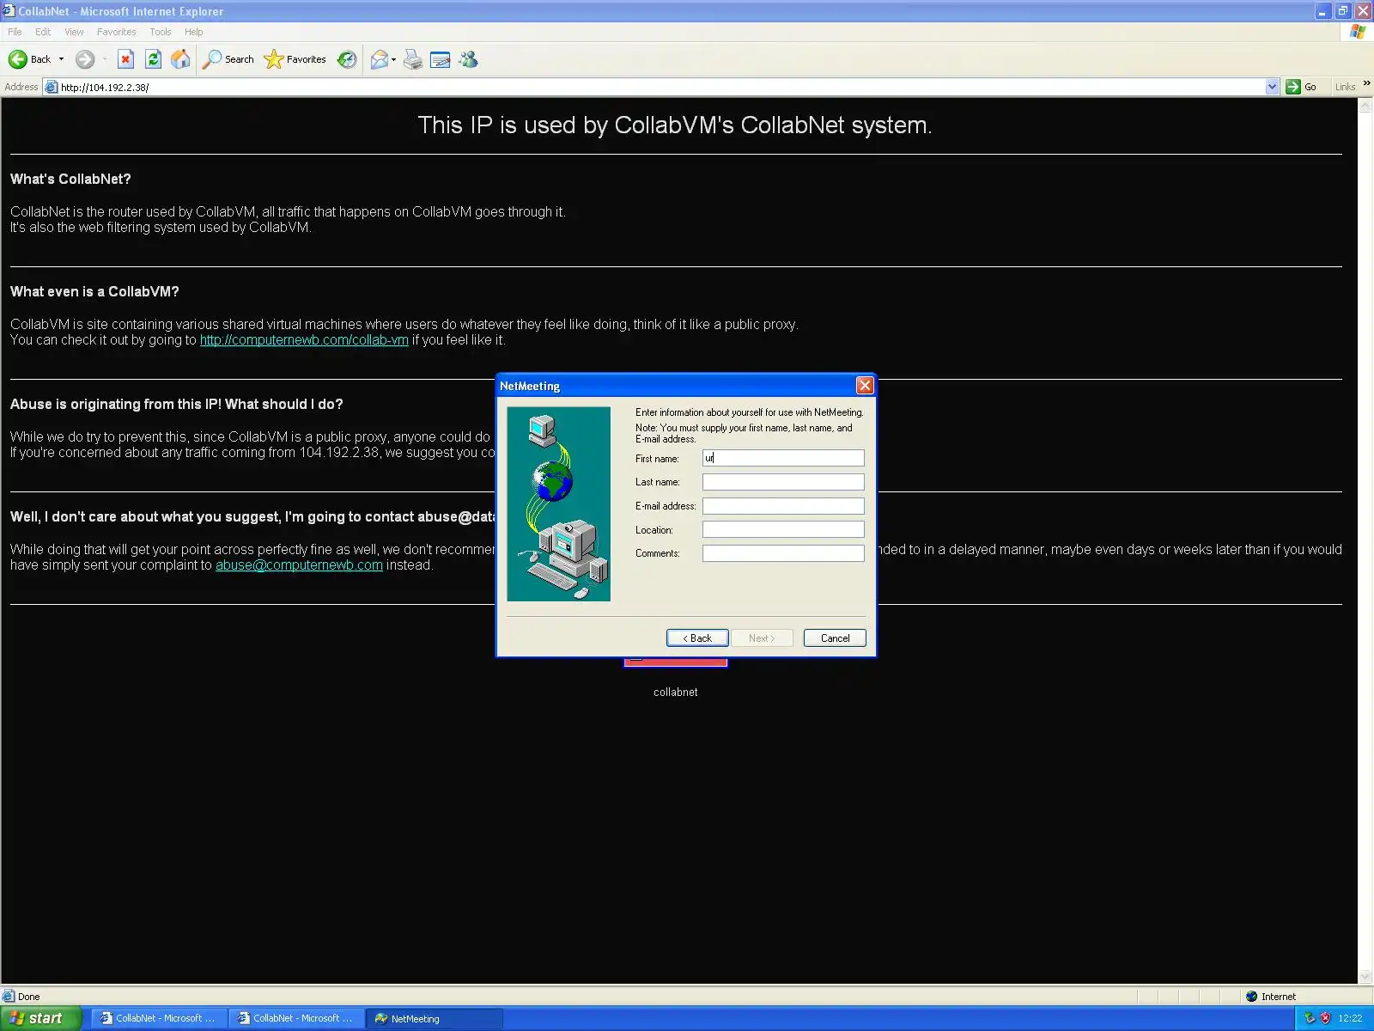Click the Location input field
Screen dimensions: 1374x1031
click(783, 529)
